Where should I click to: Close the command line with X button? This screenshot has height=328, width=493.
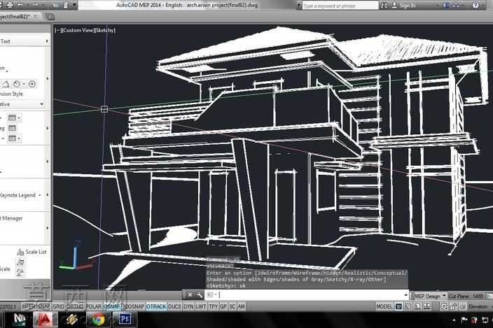click(190, 294)
